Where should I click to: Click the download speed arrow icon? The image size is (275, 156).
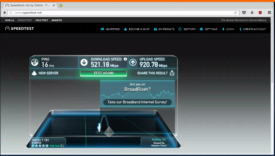(x=84, y=62)
